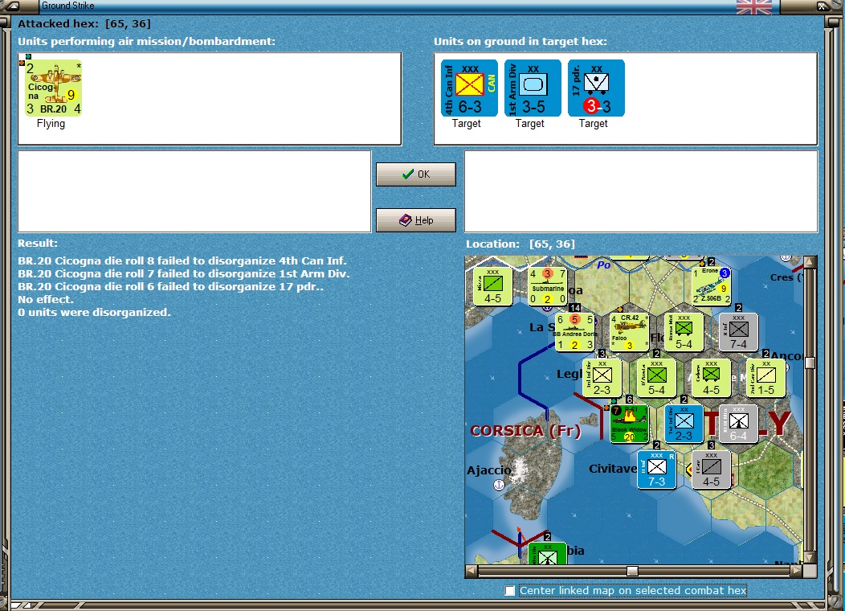Click the blue 7-3 infantry counter

tap(656, 470)
